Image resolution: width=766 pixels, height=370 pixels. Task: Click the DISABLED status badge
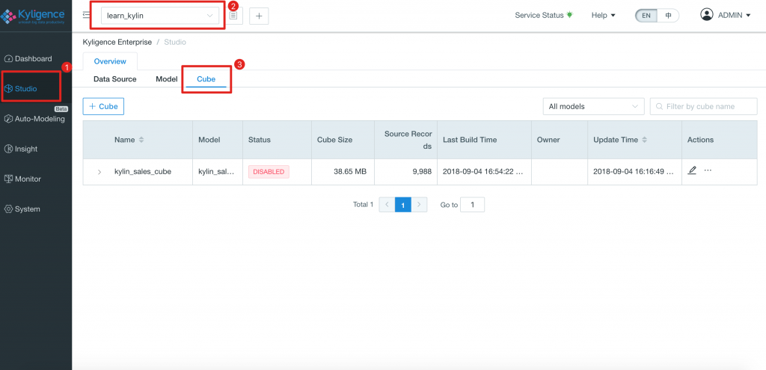[x=269, y=172]
